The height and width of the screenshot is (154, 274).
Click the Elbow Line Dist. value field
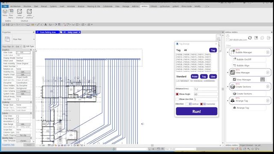[x=205, y=99]
